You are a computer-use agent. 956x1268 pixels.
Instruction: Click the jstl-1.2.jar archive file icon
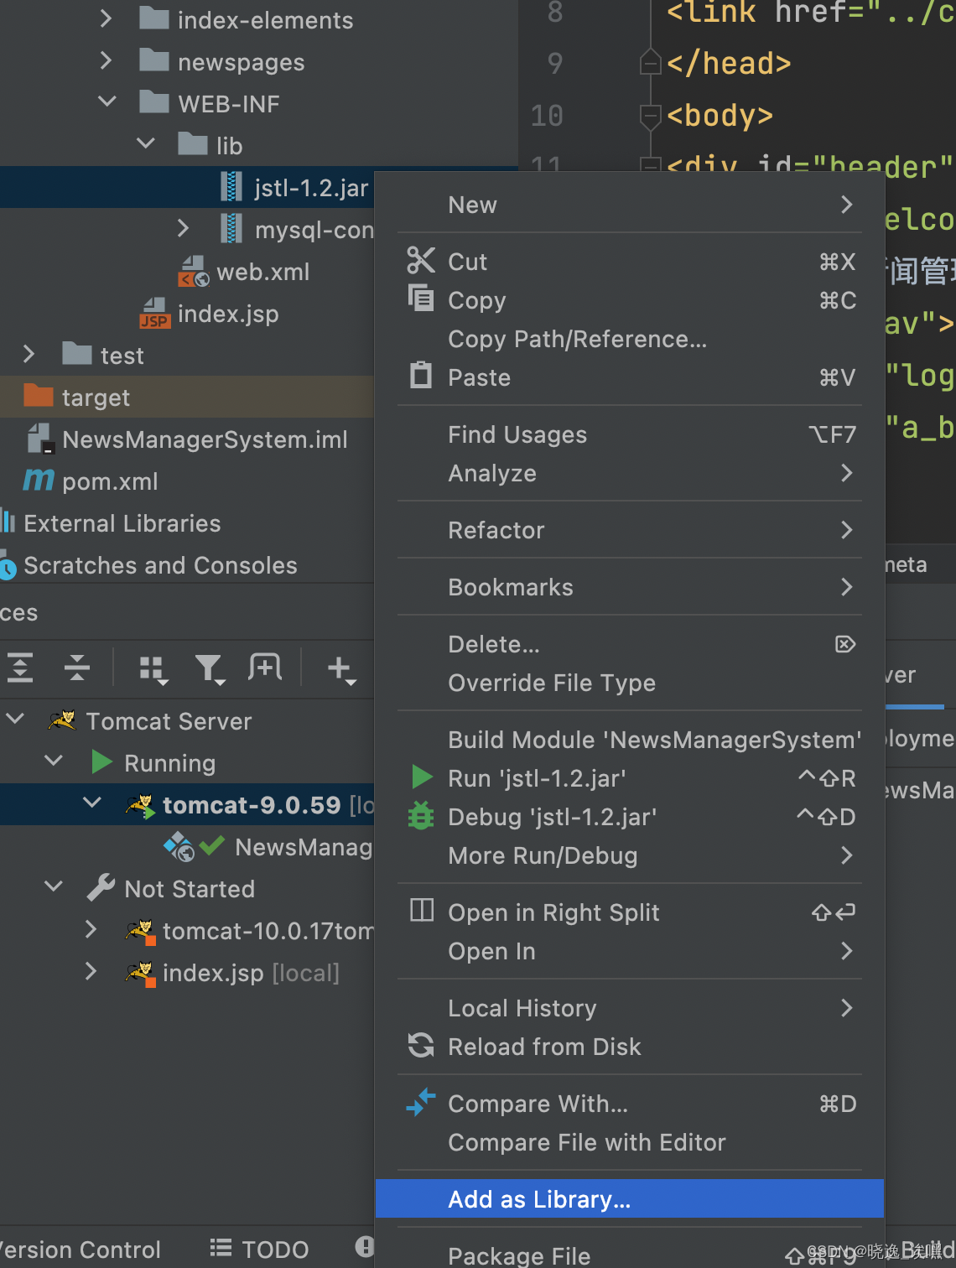click(x=231, y=187)
